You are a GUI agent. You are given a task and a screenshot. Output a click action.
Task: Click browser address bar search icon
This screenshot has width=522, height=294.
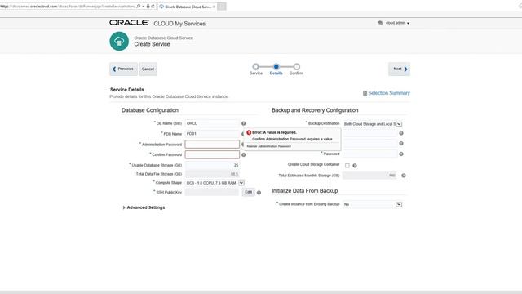(x=139, y=7)
